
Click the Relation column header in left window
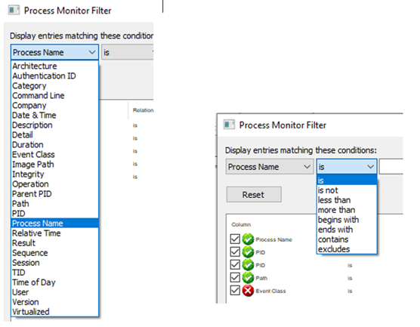pyautogui.click(x=143, y=110)
